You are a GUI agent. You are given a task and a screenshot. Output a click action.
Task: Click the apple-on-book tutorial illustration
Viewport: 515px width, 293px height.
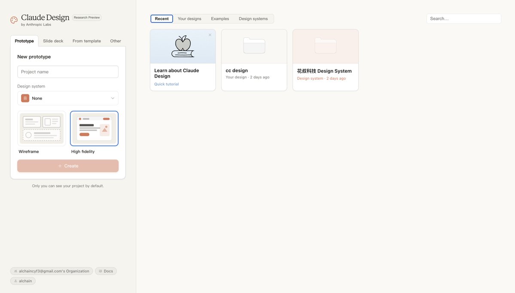pos(183,46)
